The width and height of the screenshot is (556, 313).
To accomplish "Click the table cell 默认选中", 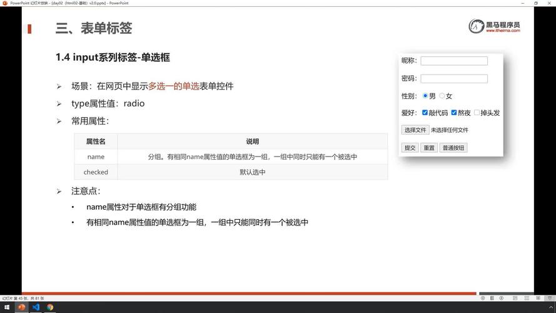I will click(253, 172).
